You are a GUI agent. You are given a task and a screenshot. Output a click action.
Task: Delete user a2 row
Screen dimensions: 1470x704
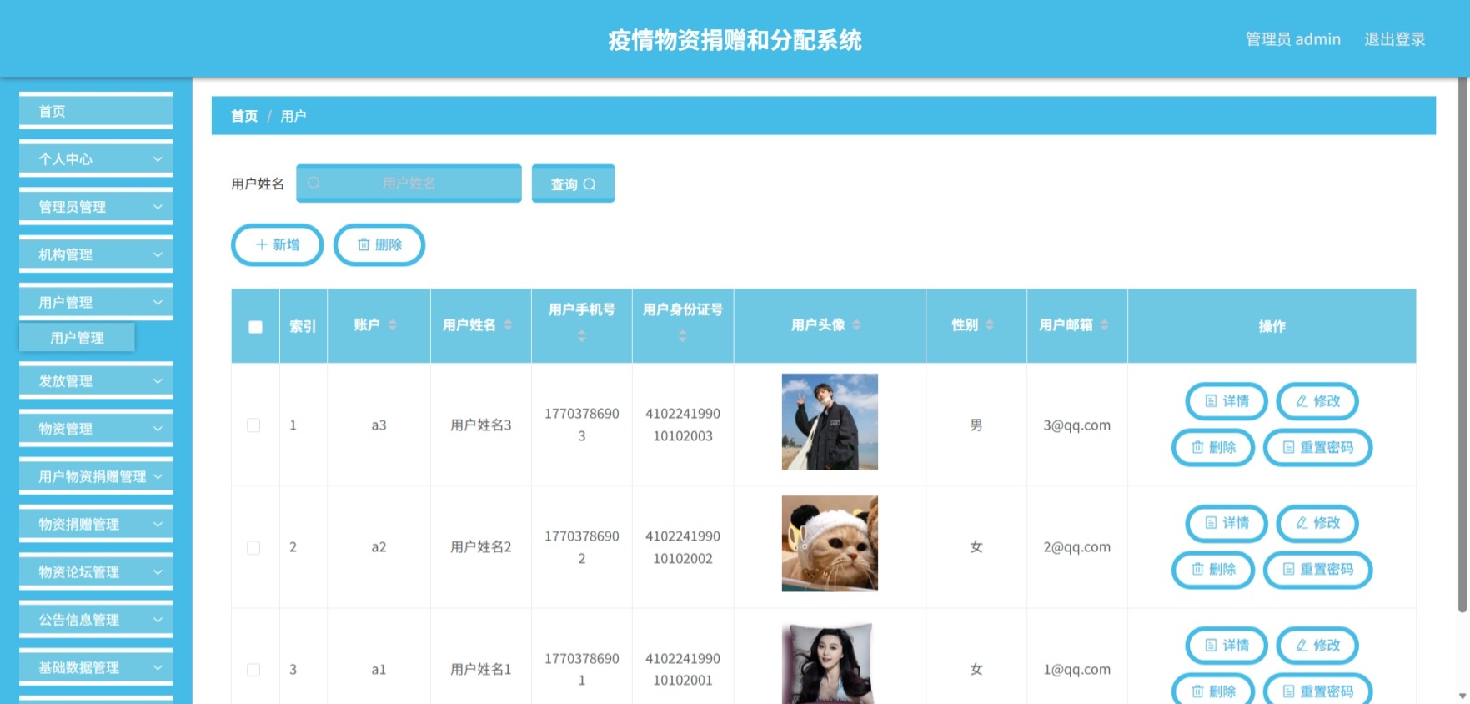point(1213,569)
